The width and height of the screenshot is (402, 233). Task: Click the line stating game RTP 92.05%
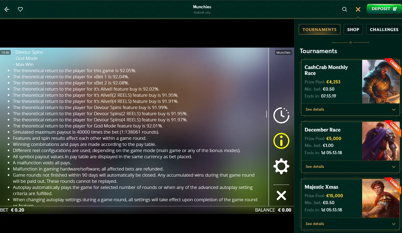click(x=74, y=71)
